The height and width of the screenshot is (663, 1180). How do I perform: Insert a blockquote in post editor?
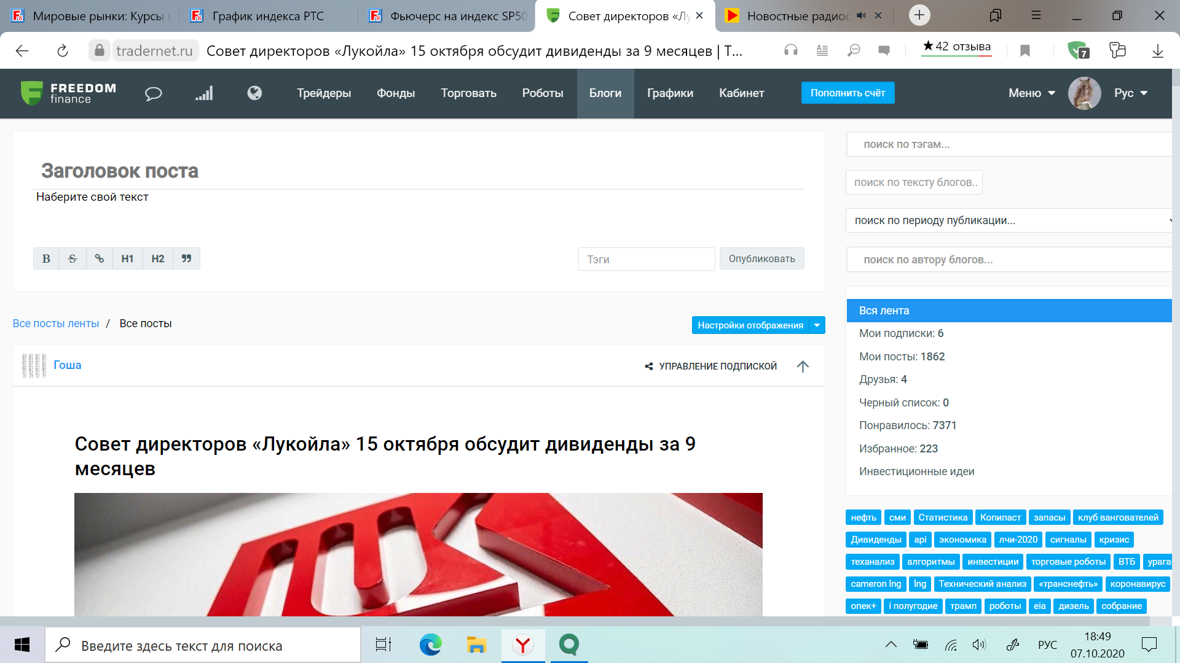(x=186, y=258)
